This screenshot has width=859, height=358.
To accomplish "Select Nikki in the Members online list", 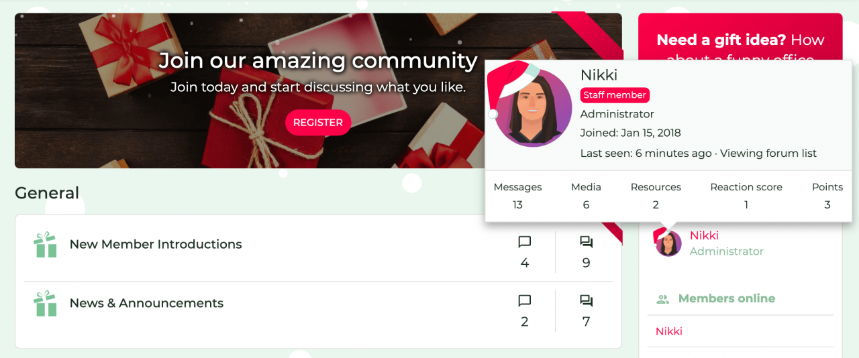I will 669,331.
